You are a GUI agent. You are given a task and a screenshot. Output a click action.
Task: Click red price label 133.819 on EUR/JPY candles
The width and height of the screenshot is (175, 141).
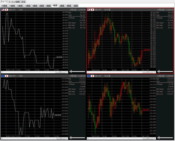pos(146,110)
